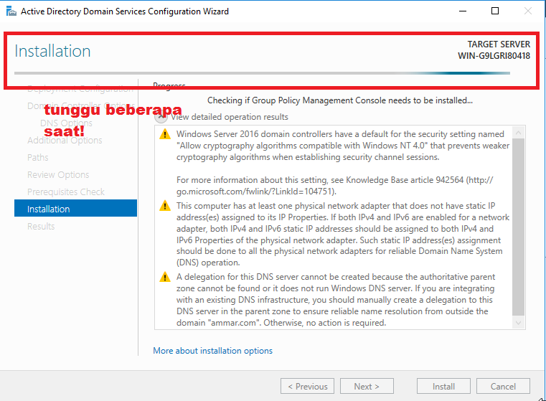
Task: Click the Install button
Action: pyautogui.click(x=443, y=386)
